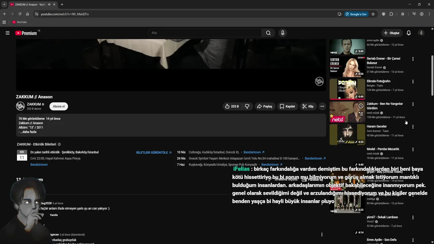
Task: Create a clip with the Klip button
Action: pyautogui.click(x=308, y=106)
